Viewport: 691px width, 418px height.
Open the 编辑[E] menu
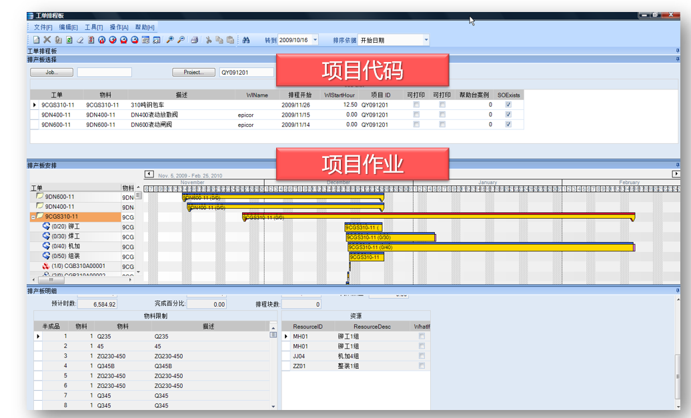[x=68, y=27]
